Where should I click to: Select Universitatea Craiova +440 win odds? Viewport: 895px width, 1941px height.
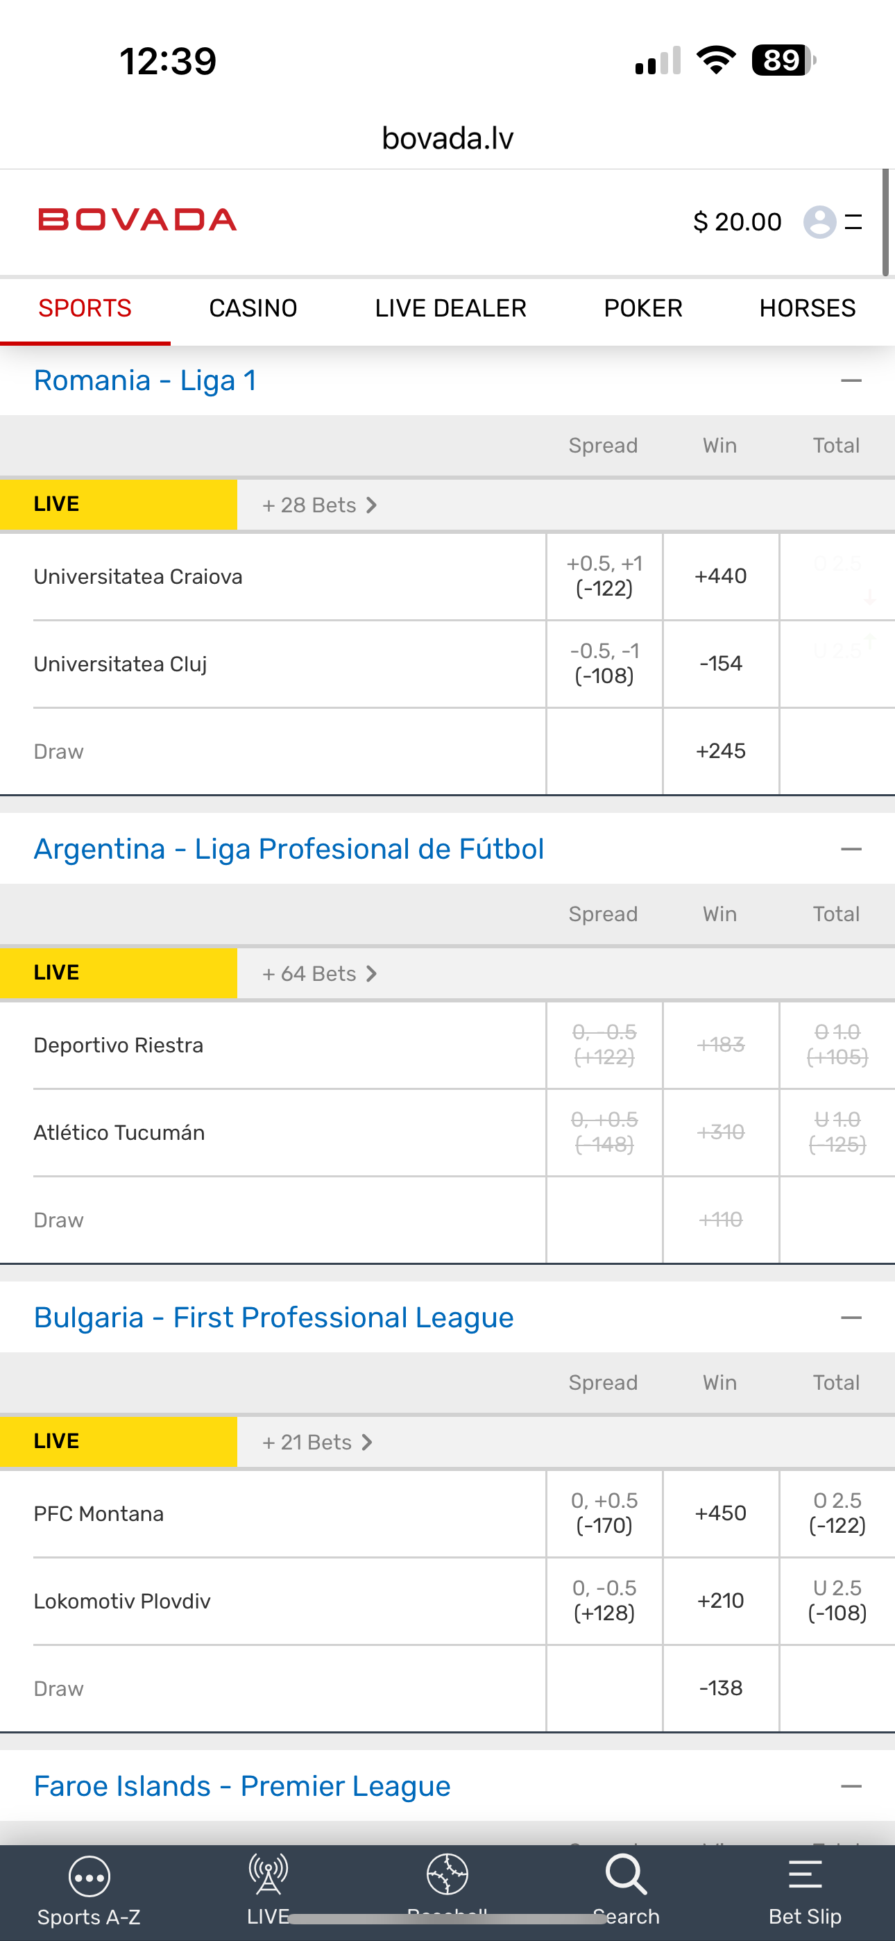pyautogui.click(x=721, y=576)
